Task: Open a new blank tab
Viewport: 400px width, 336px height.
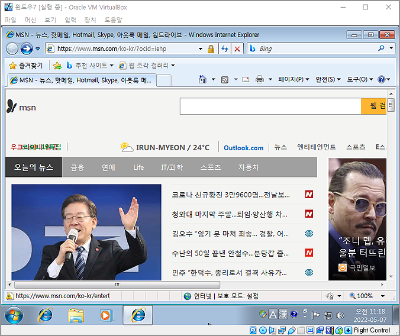Action: pyautogui.click(x=164, y=80)
